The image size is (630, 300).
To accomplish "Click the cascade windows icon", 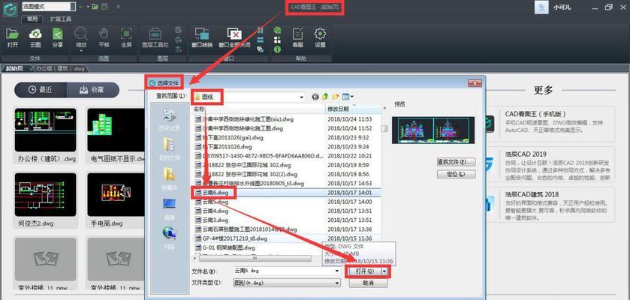I will pos(260,49).
